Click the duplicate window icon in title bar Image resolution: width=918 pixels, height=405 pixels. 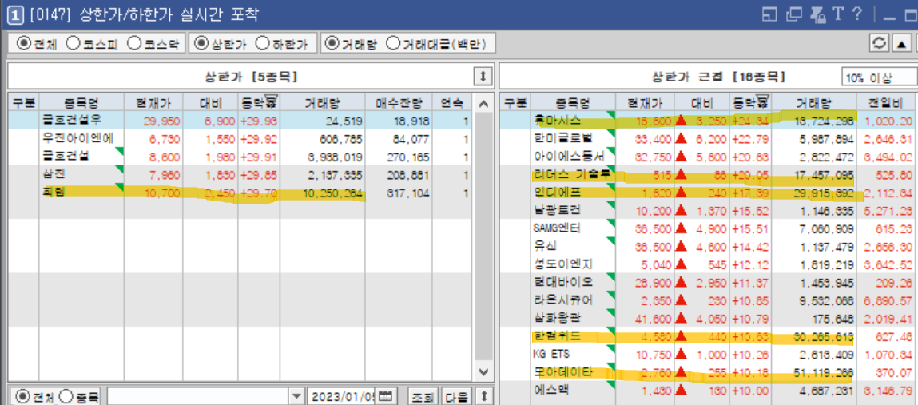(794, 14)
